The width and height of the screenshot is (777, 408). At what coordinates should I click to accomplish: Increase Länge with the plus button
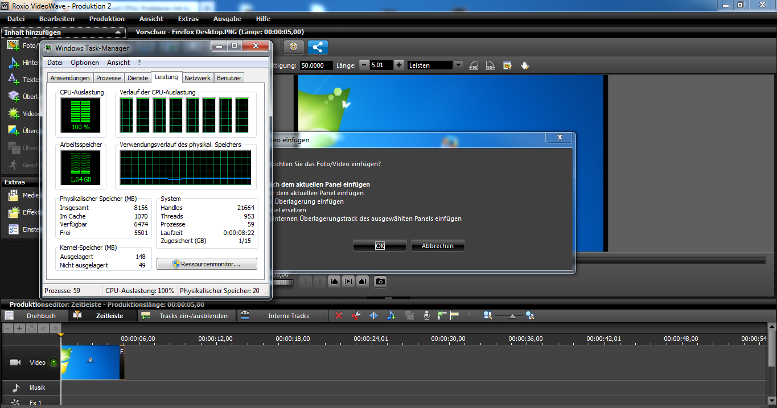pos(399,65)
